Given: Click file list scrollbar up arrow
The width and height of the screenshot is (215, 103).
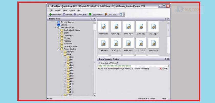Looking at the screenshot, I should pos(168,22).
